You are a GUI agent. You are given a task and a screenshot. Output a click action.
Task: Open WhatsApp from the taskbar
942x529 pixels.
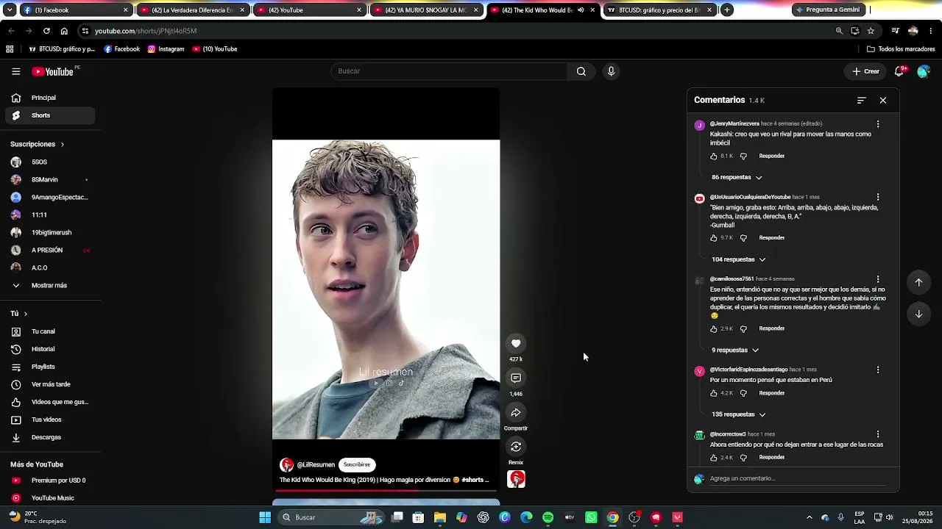point(591,517)
